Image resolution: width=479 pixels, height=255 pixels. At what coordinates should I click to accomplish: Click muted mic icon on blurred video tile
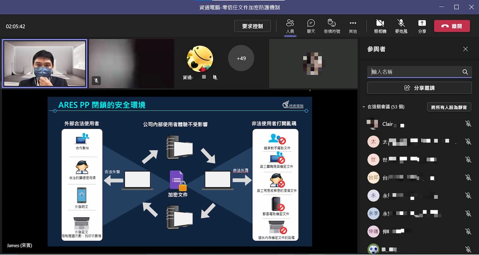coord(96,80)
